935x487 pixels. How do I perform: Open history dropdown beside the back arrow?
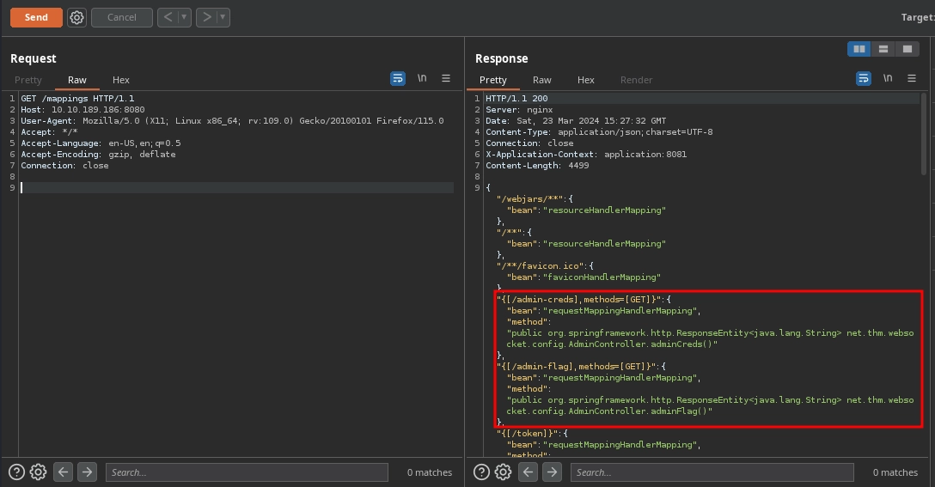coord(185,17)
